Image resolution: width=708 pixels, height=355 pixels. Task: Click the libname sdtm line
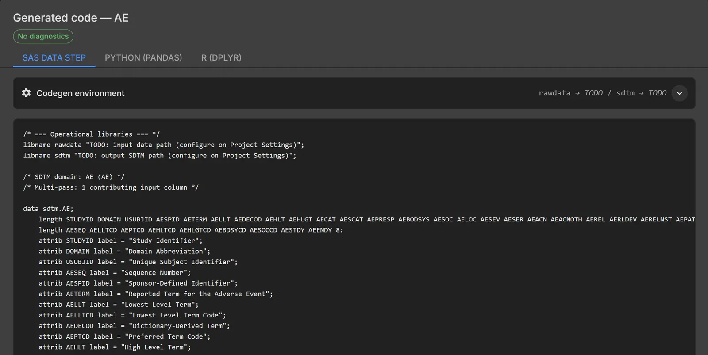[160, 155]
